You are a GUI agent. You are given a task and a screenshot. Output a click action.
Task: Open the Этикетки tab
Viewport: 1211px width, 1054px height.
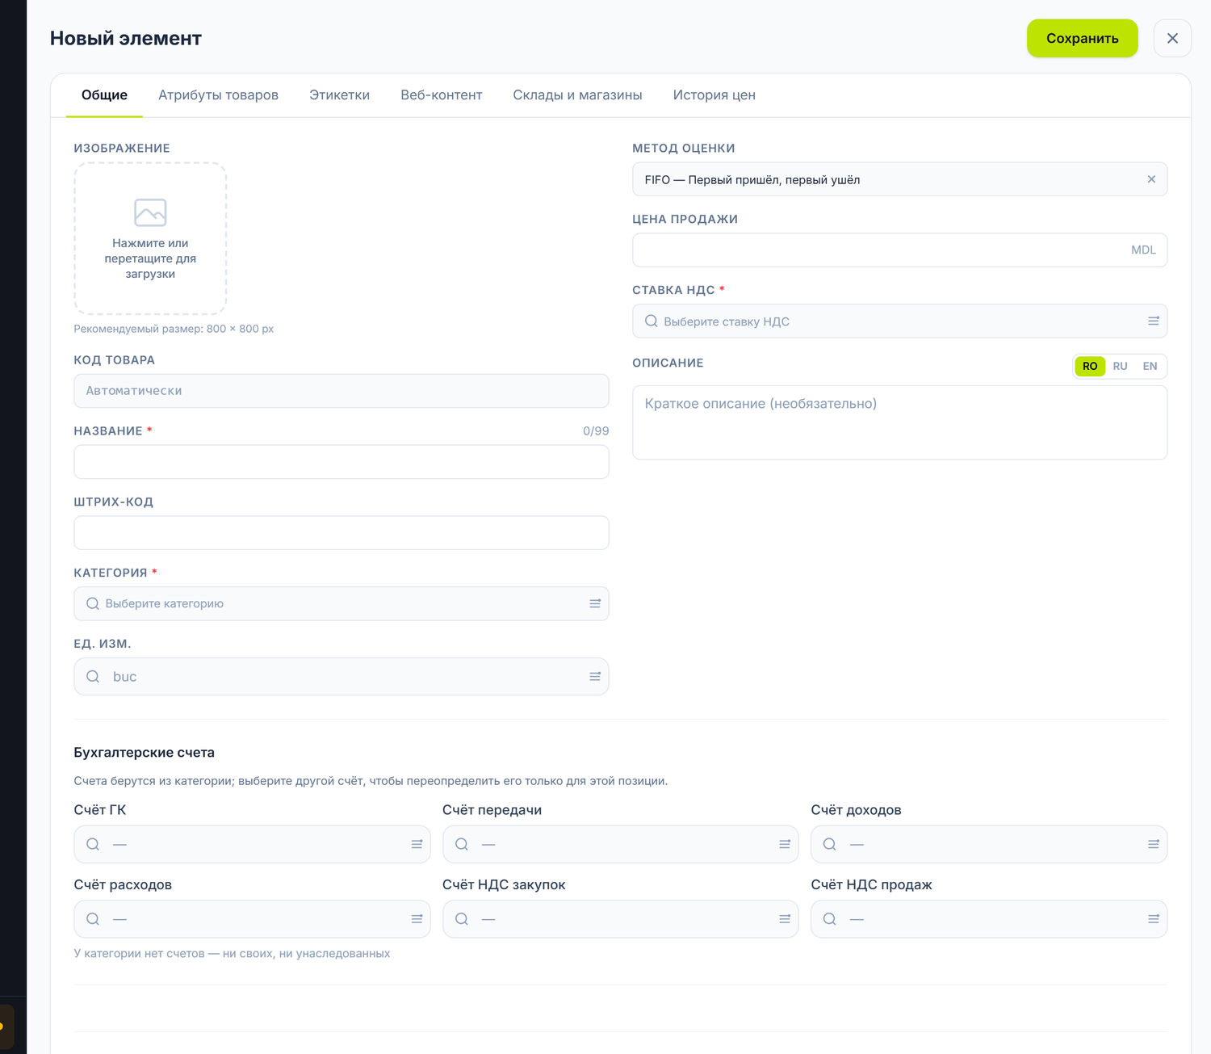(x=339, y=95)
